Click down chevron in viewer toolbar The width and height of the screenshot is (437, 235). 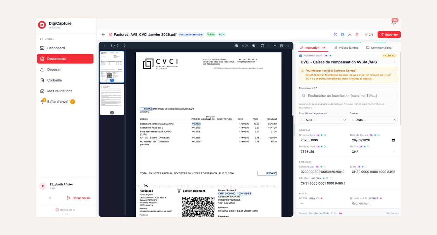point(275,46)
